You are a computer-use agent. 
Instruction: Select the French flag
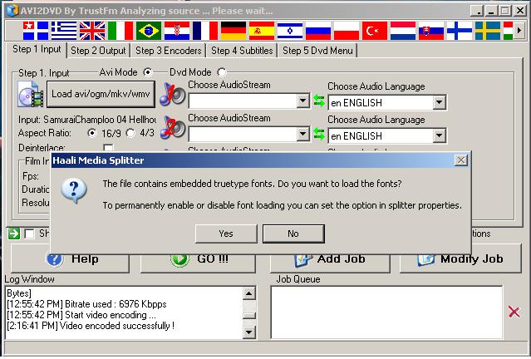coord(205,31)
